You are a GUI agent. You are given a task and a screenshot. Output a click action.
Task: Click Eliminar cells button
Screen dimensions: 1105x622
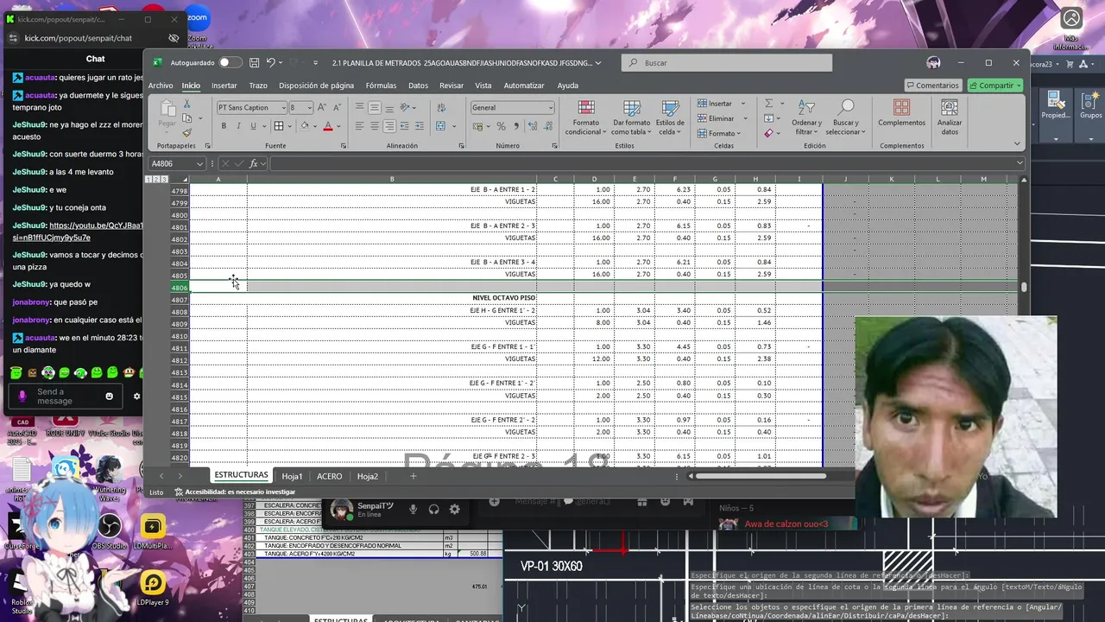718,118
